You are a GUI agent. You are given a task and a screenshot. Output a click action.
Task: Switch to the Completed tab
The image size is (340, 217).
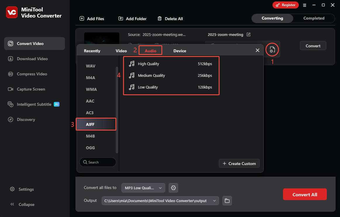tap(314, 18)
